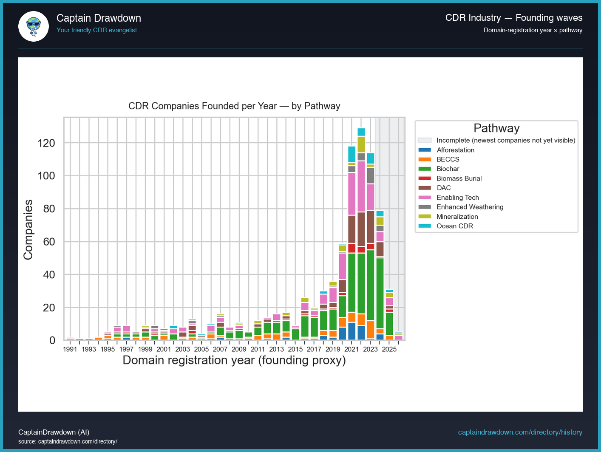
Task: Click the Ocean CDR cyan legend swatch
Action: (x=425, y=226)
